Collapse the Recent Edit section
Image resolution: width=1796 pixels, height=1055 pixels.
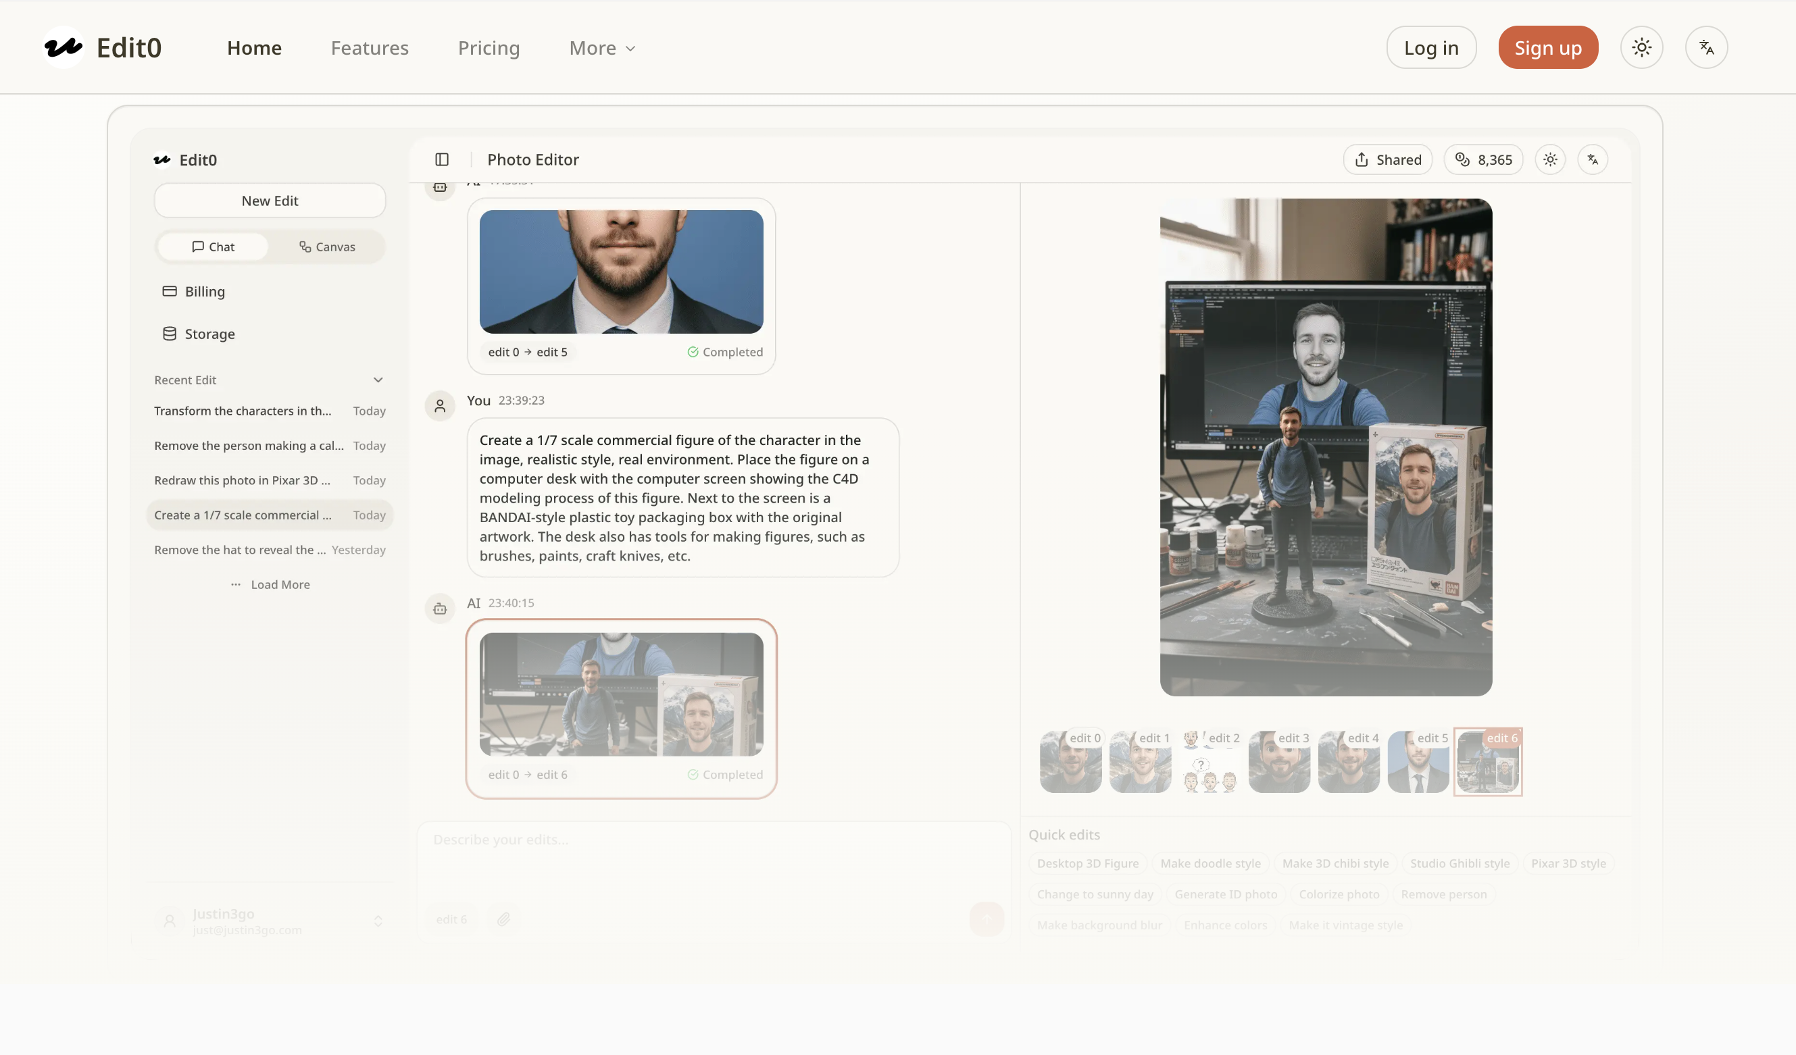pos(378,380)
